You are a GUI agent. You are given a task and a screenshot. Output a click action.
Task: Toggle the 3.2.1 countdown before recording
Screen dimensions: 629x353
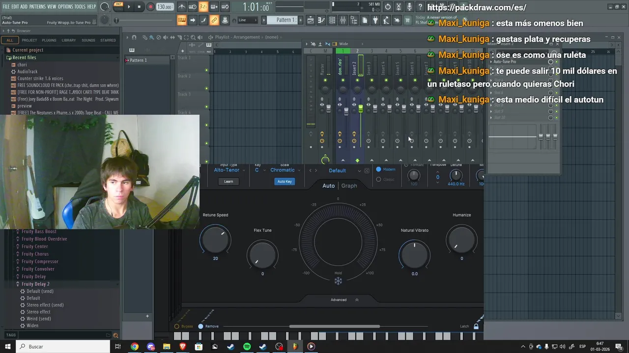click(x=203, y=7)
